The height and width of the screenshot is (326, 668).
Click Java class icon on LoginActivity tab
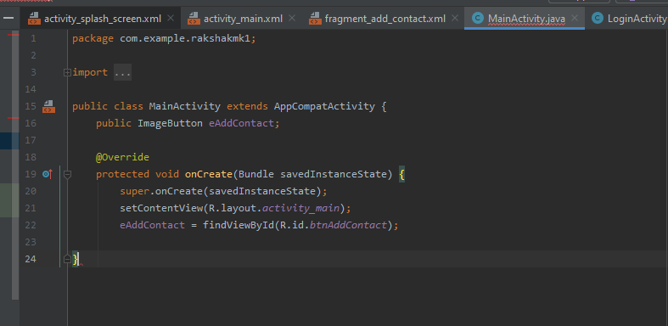pyautogui.click(x=598, y=19)
